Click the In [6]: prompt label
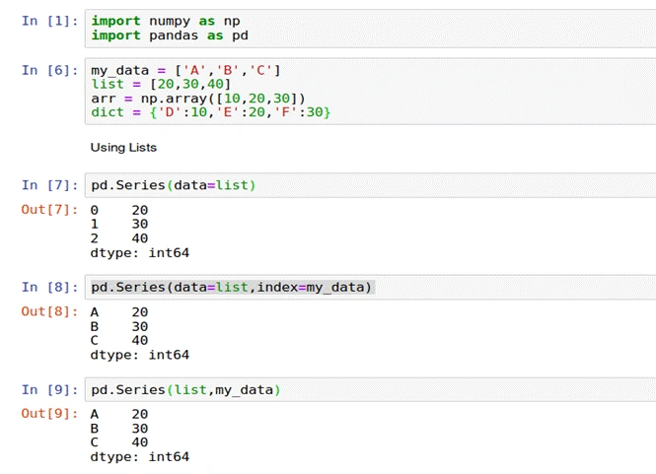 [x=49, y=70]
